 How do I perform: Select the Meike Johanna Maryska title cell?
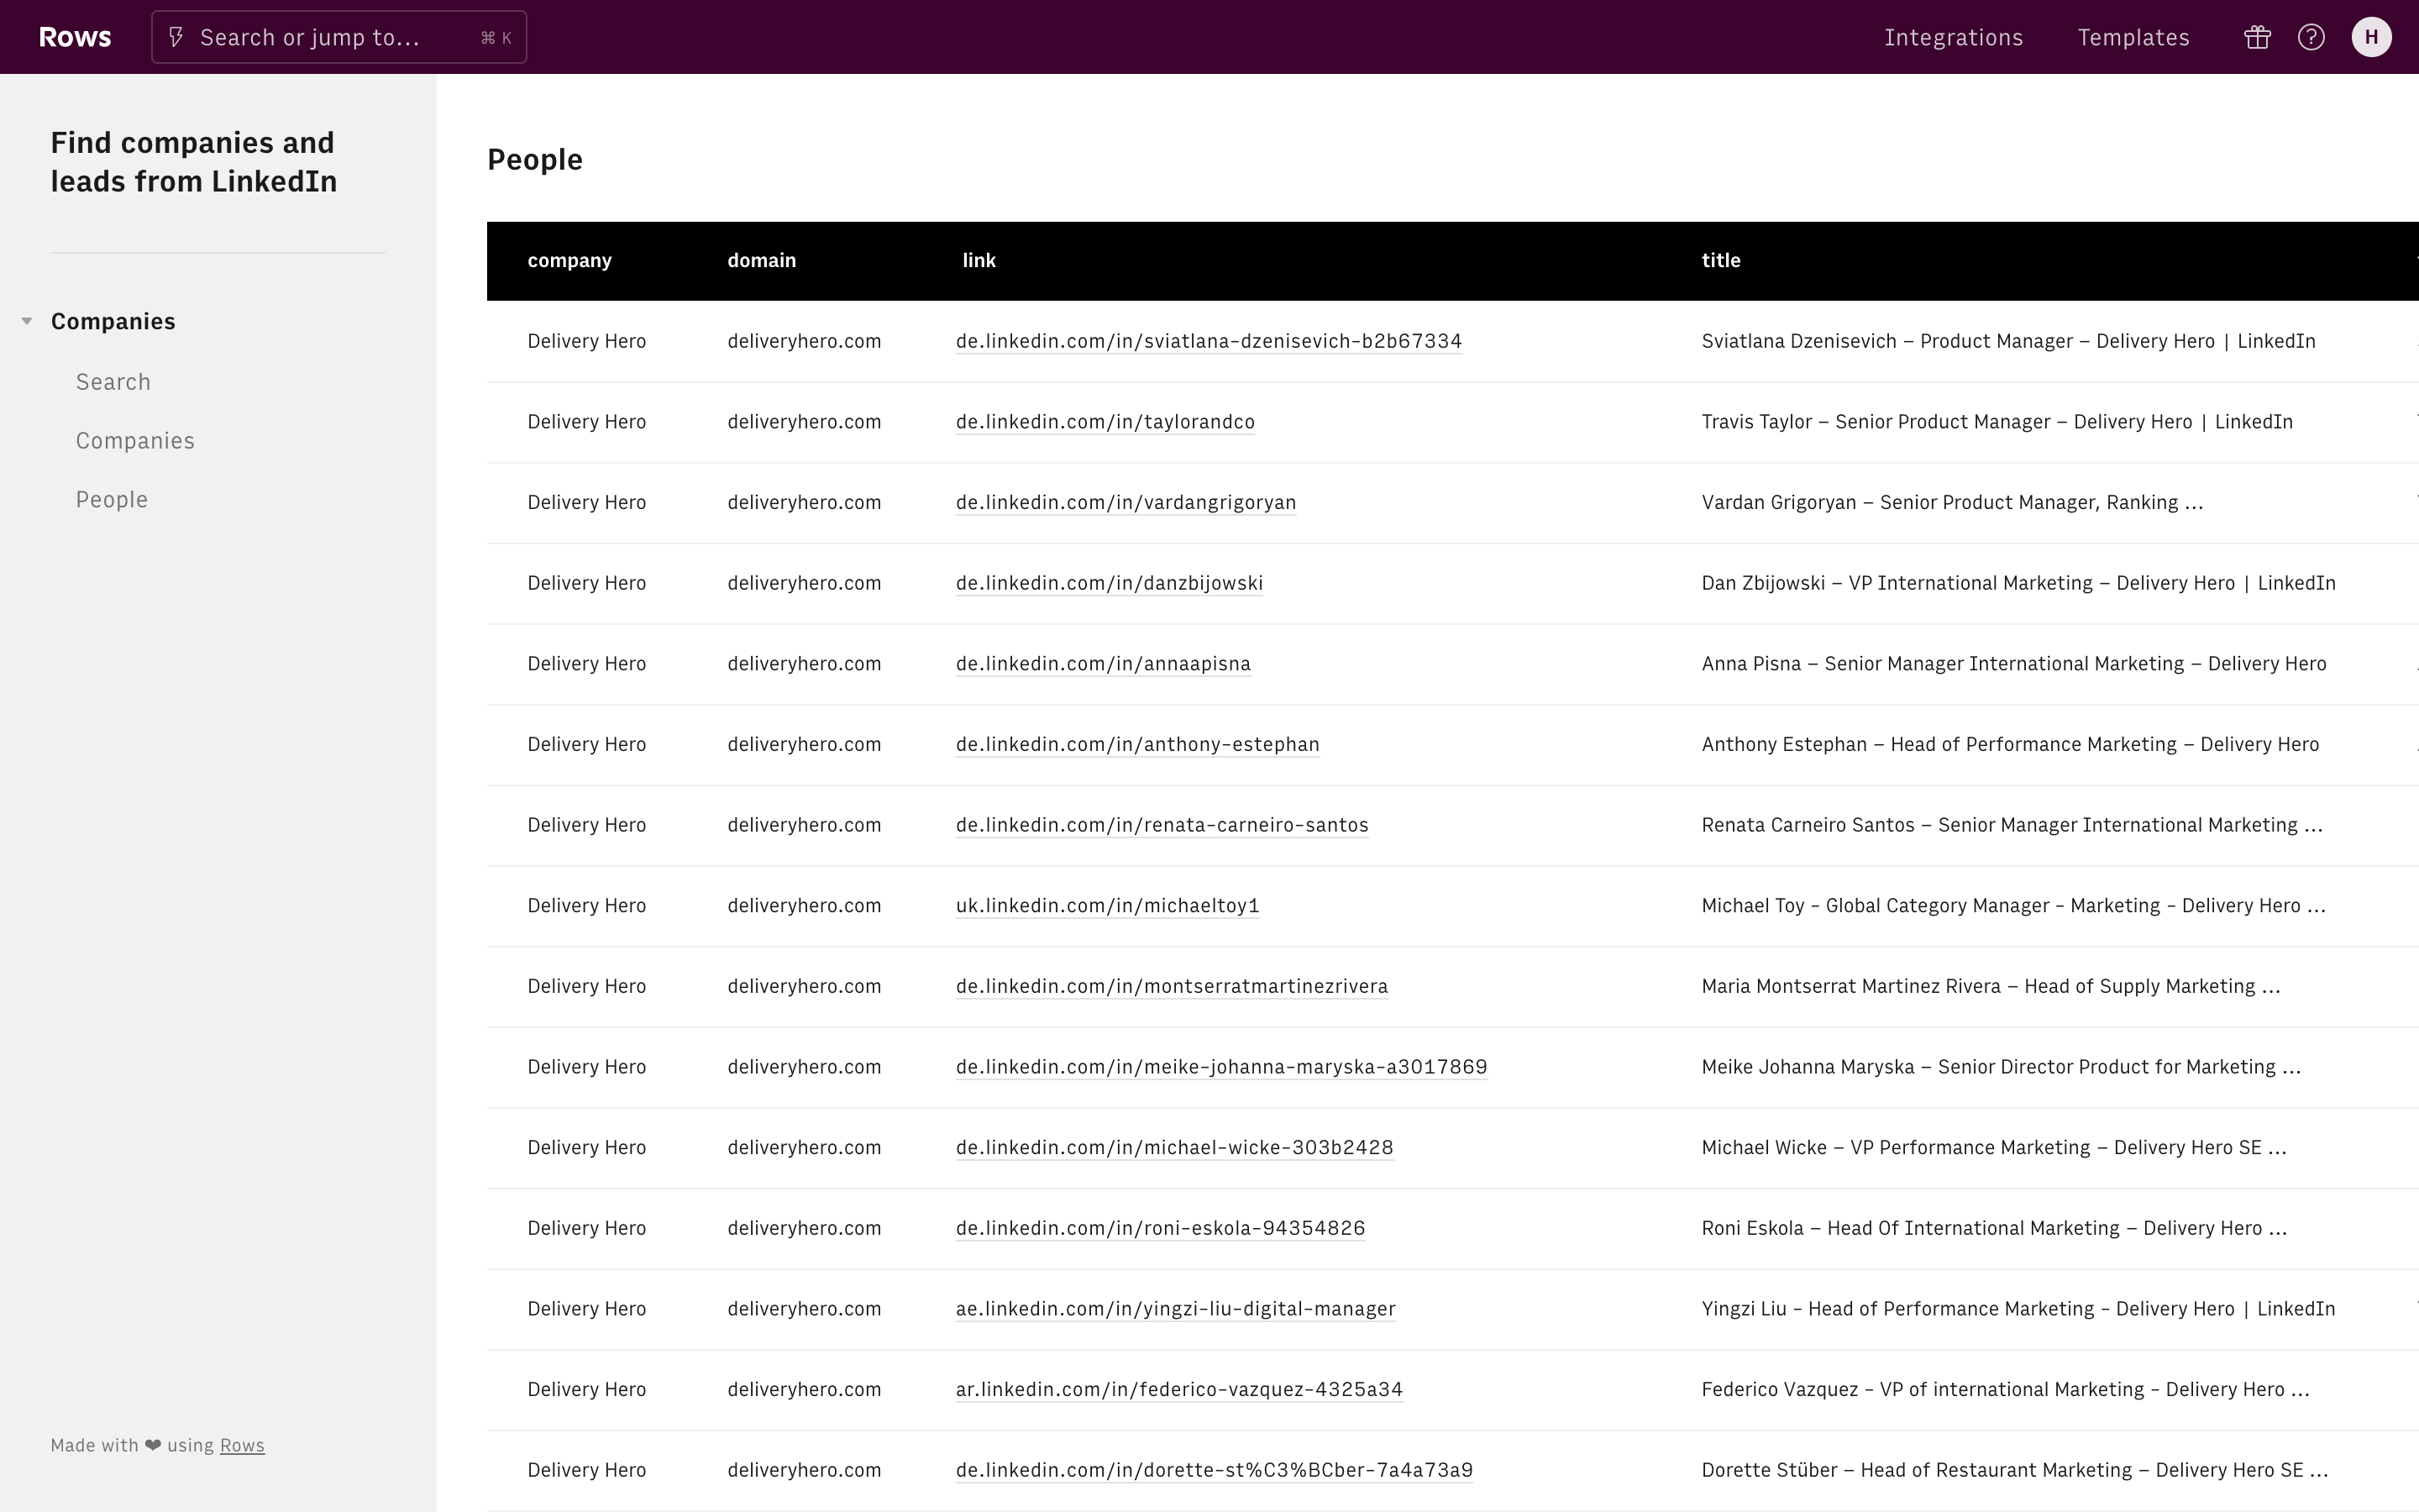click(2002, 1067)
